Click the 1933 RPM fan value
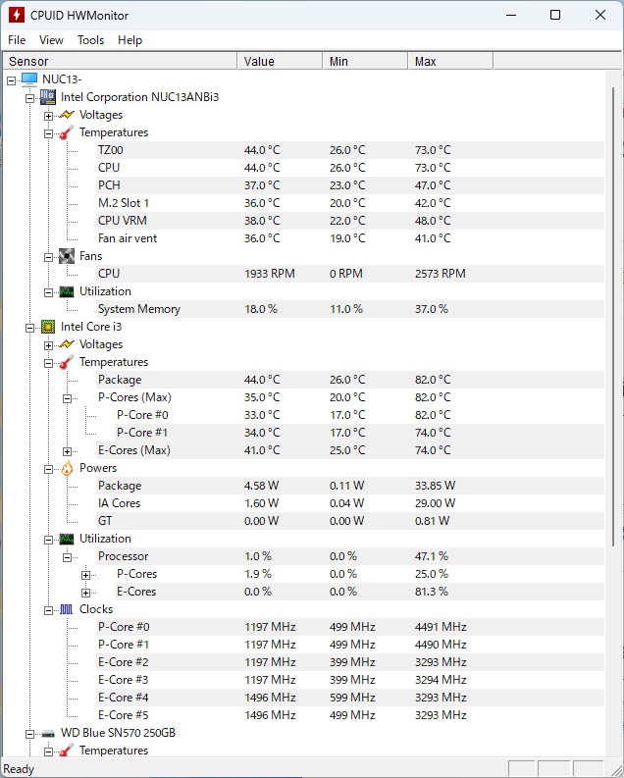 pos(270,274)
